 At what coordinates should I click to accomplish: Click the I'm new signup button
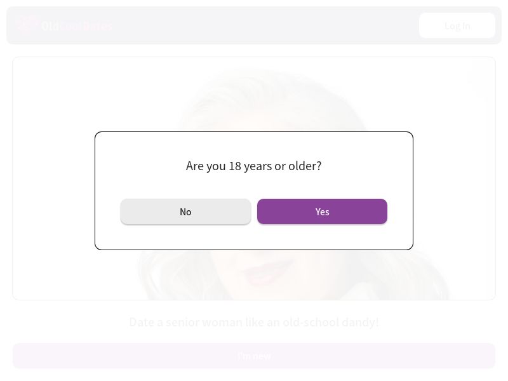pyautogui.click(x=254, y=356)
